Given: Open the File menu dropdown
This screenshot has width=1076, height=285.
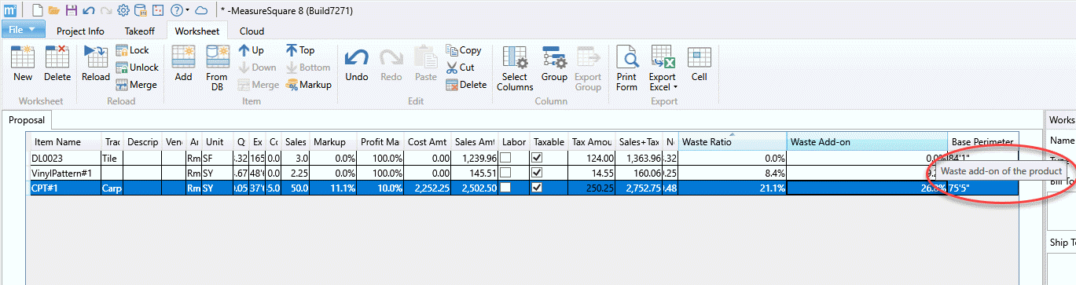Looking at the screenshot, I should click(23, 31).
